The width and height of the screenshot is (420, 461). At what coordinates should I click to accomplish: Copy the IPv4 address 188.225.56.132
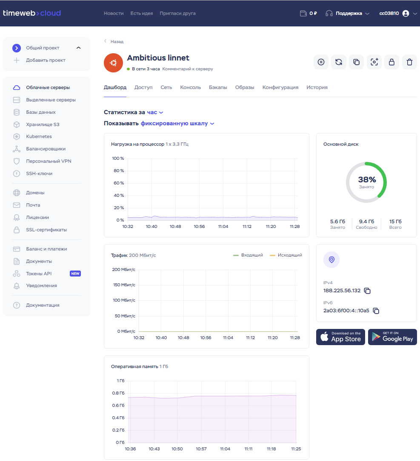[367, 291]
